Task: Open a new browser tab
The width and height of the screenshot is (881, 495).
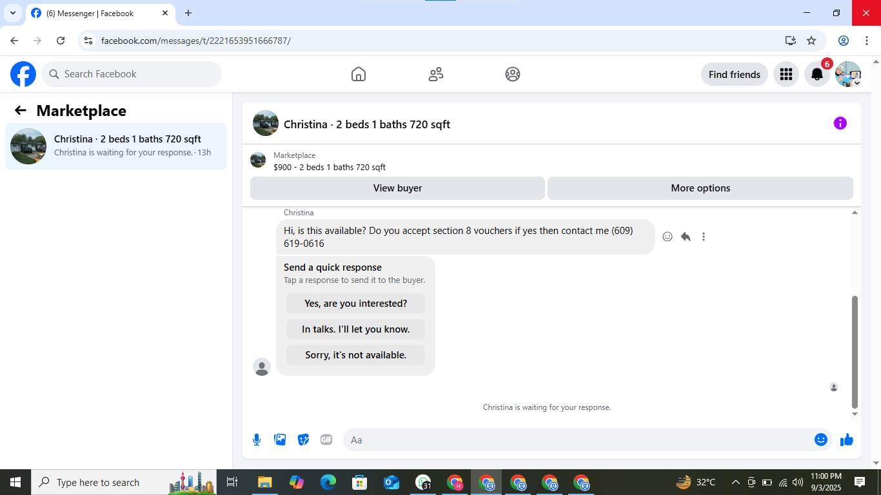Action: pos(188,13)
